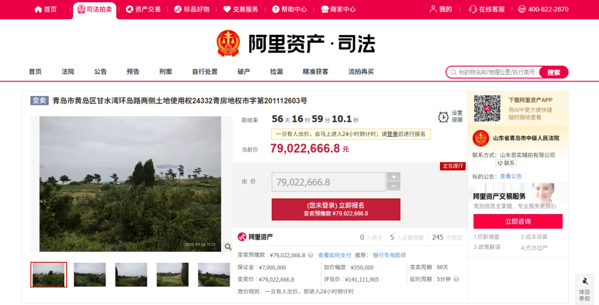Screen dimensions: 599x305
Task: Open the 司法拍卖 tab
Action: coord(95,9)
